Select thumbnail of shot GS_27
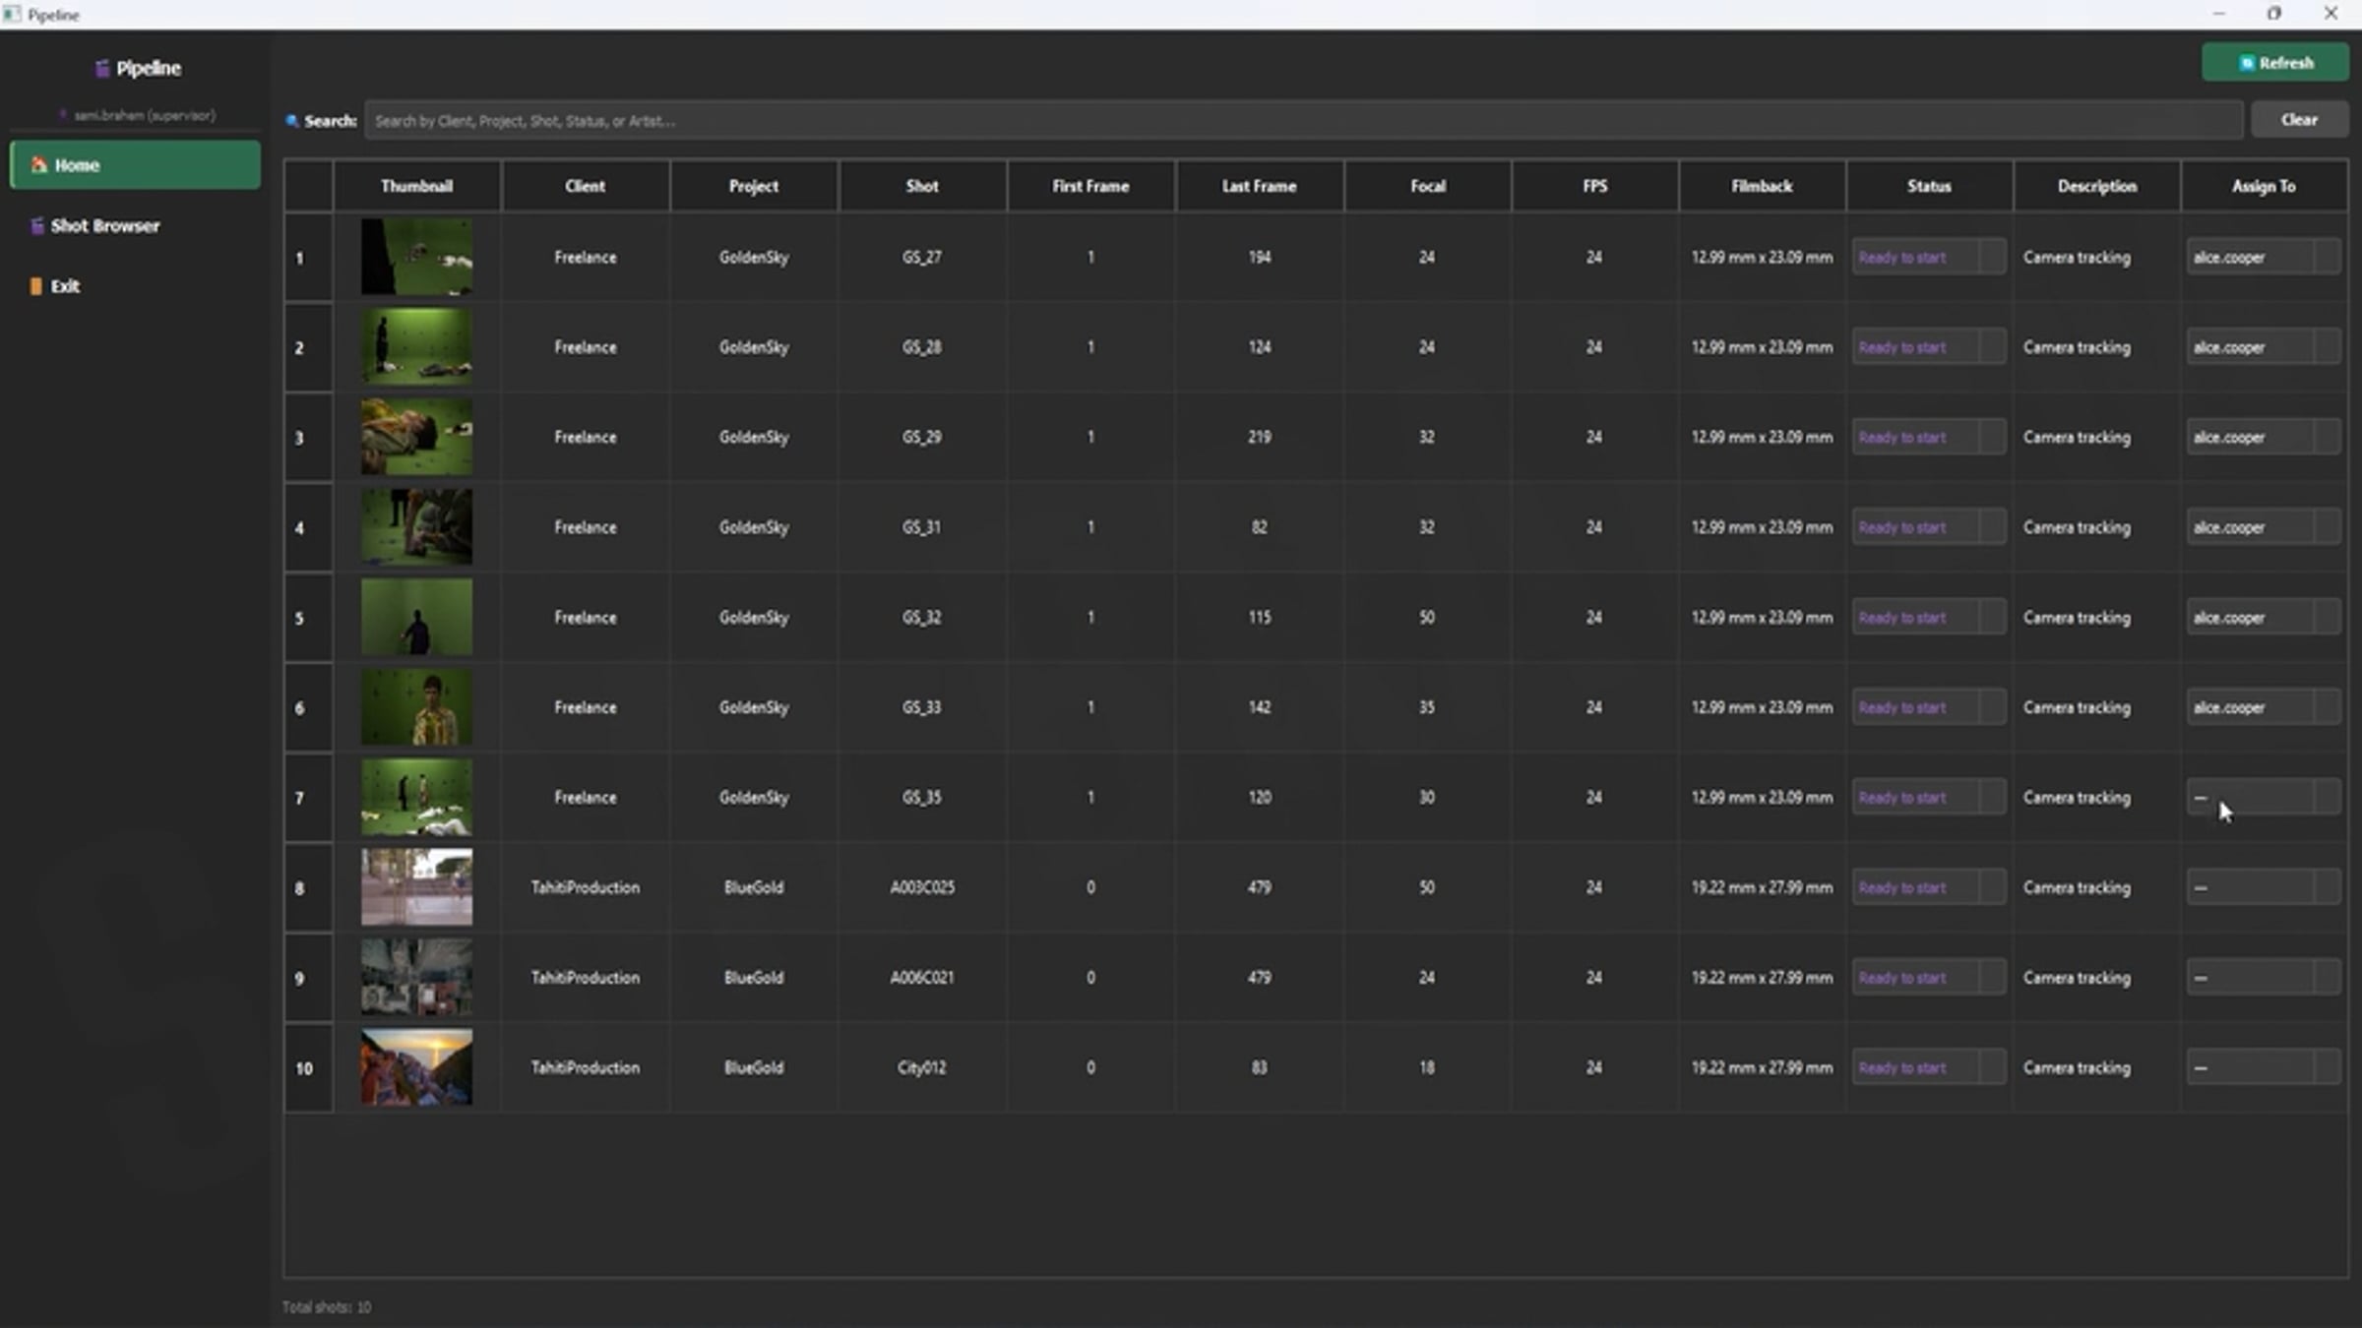Image resolution: width=2362 pixels, height=1328 pixels. click(416, 257)
